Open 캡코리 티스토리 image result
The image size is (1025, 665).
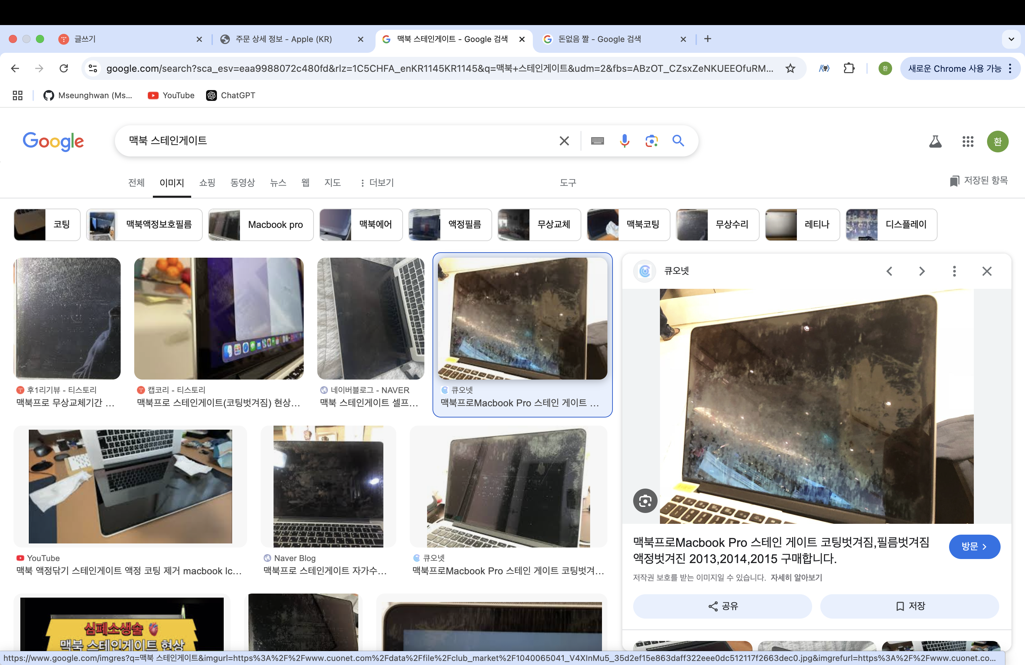pos(219,318)
